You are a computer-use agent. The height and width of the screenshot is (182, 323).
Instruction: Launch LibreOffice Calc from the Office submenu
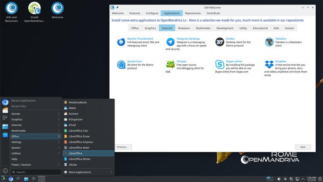78,131
